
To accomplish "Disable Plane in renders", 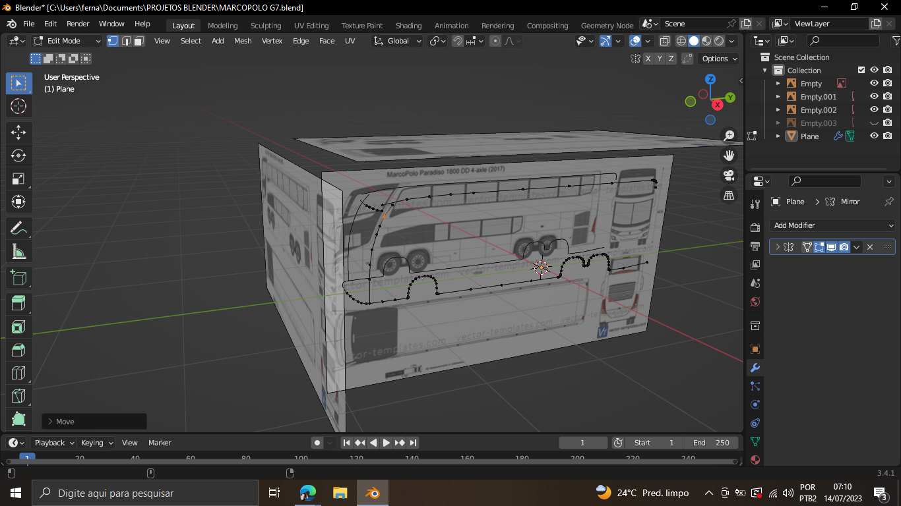I will coord(888,136).
